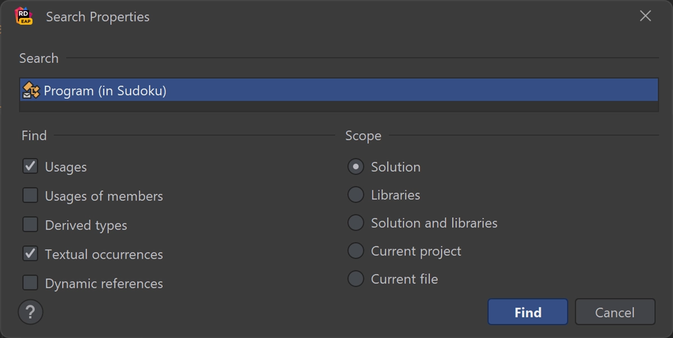This screenshot has height=338, width=673.
Task: Click the Rider EAP logo icon
Action: point(24,16)
